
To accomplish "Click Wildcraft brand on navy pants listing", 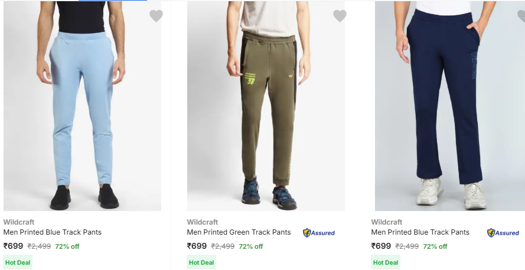I will [x=387, y=222].
